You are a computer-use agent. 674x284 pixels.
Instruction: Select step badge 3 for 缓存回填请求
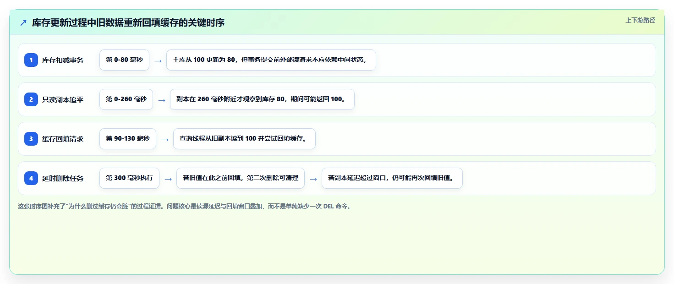[31, 139]
